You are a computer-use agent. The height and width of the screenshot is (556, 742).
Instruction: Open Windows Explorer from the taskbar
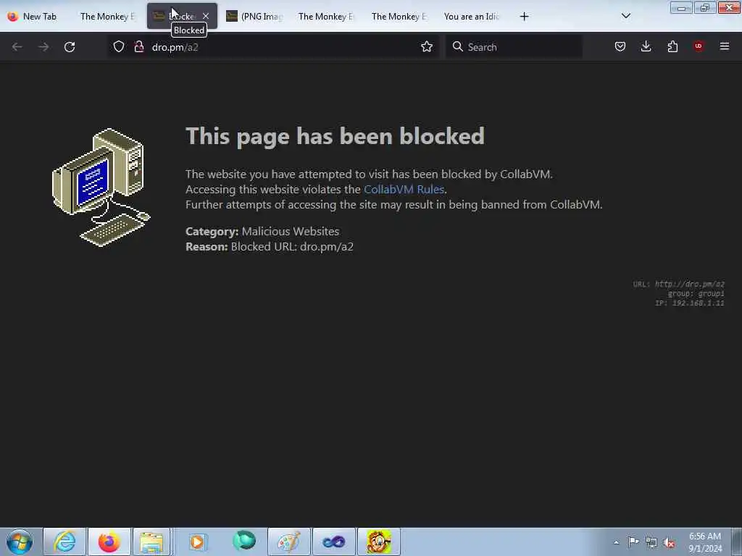point(151,542)
